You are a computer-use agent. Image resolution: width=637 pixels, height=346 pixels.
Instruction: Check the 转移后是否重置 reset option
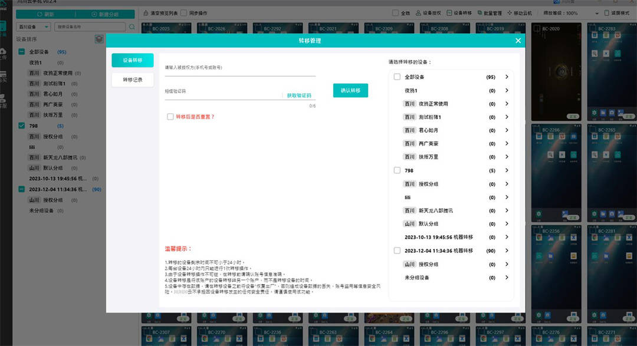click(170, 116)
